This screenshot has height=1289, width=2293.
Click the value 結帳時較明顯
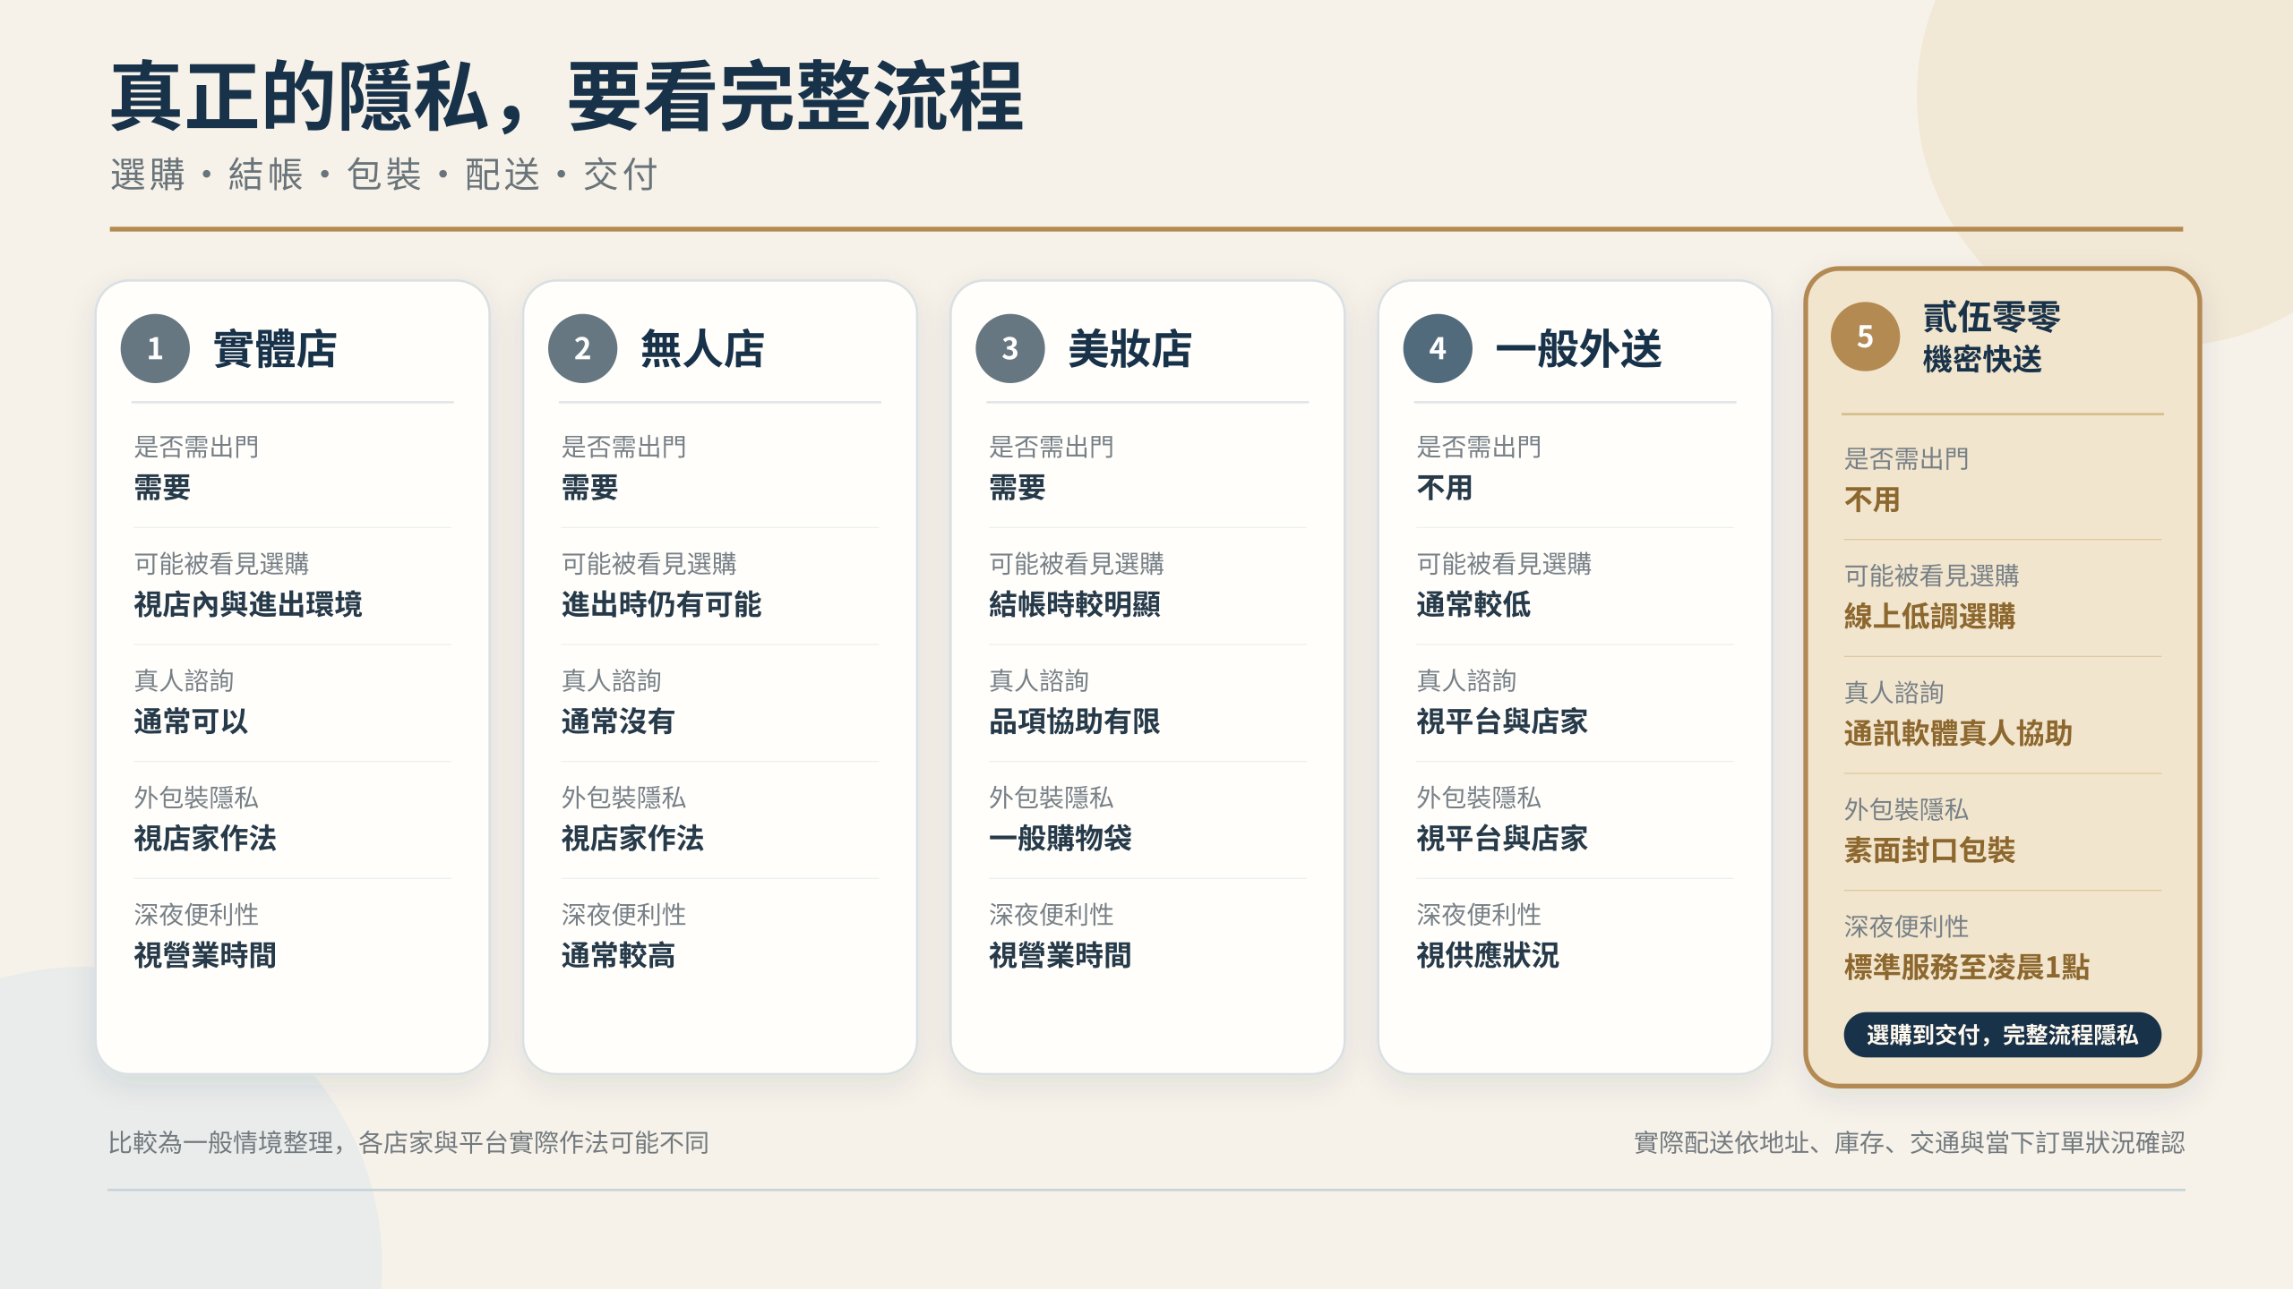tap(1075, 605)
